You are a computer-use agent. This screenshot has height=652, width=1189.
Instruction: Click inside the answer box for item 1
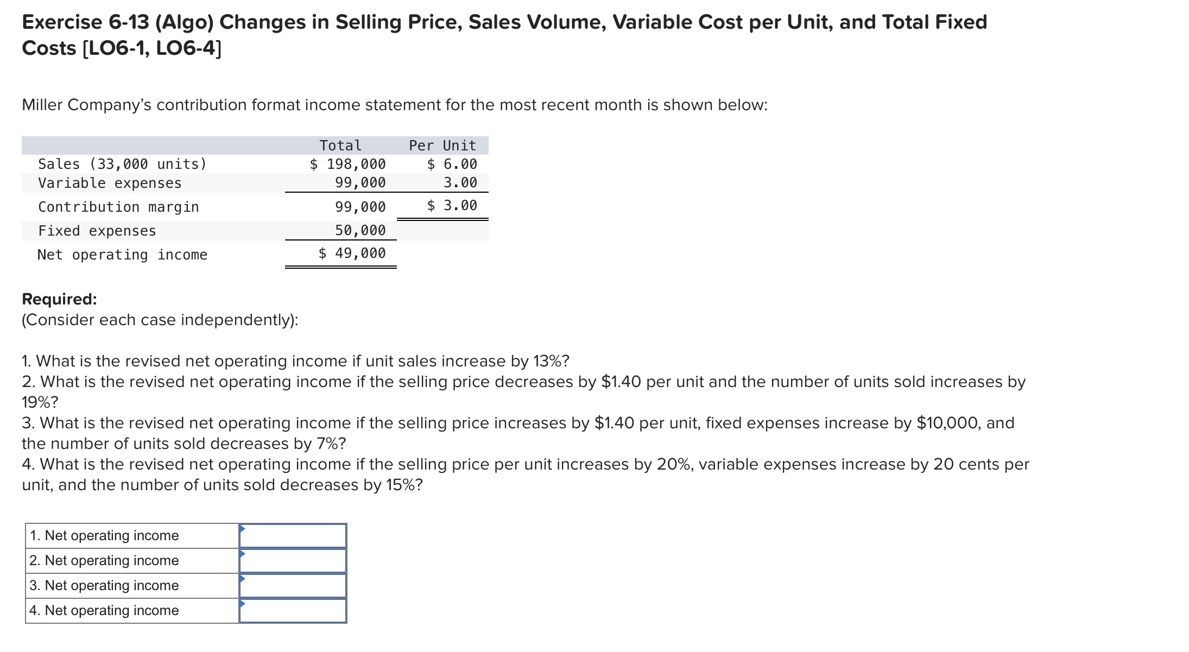[x=293, y=535]
